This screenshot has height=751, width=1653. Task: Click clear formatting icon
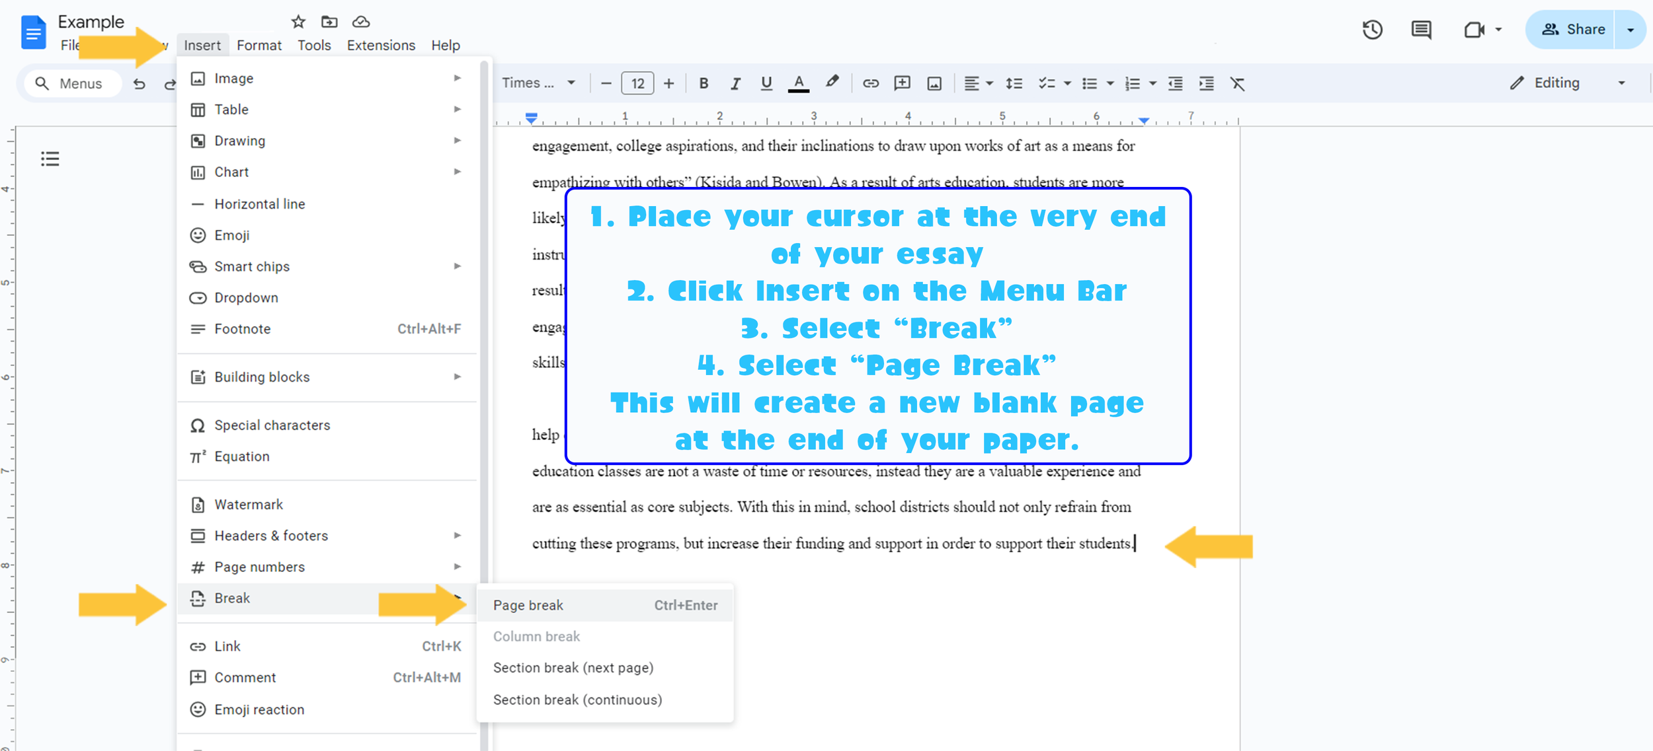tap(1237, 83)
